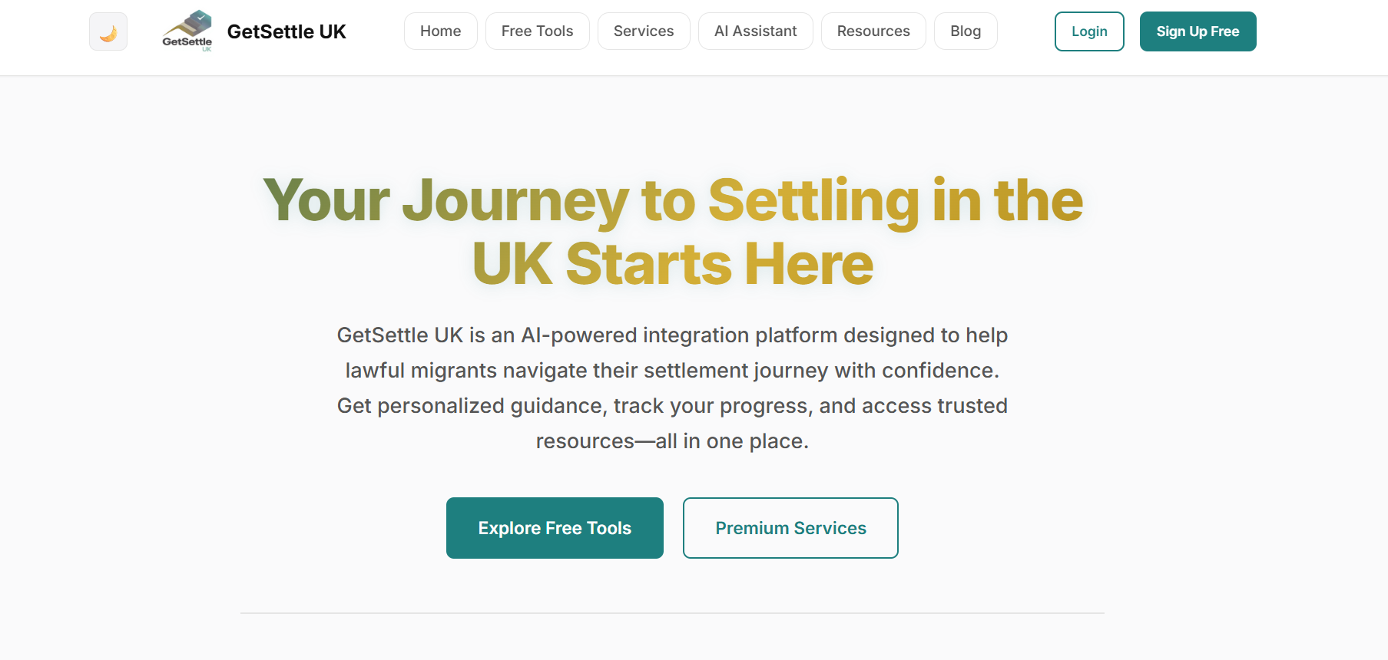
Task: Click the GetSettle UK brand name text
Action: pyautogui.click(x=287, y=31)
